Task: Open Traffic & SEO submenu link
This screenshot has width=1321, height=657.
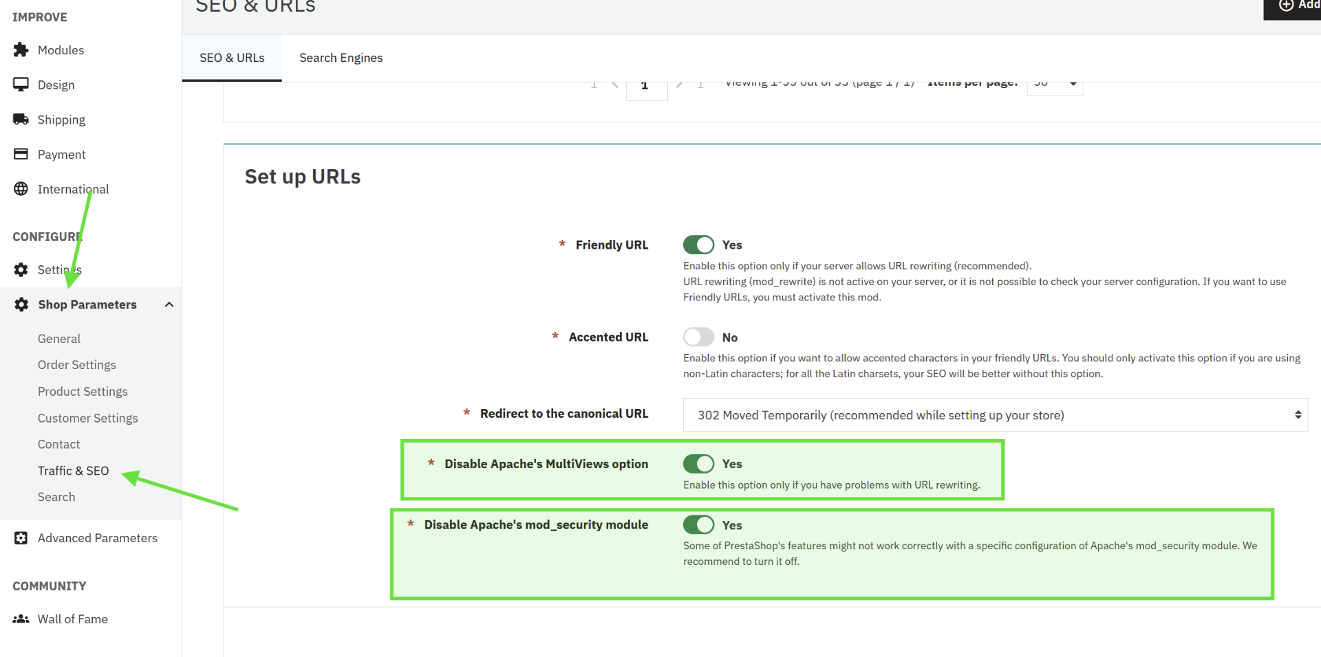Action: coord(73,471)
